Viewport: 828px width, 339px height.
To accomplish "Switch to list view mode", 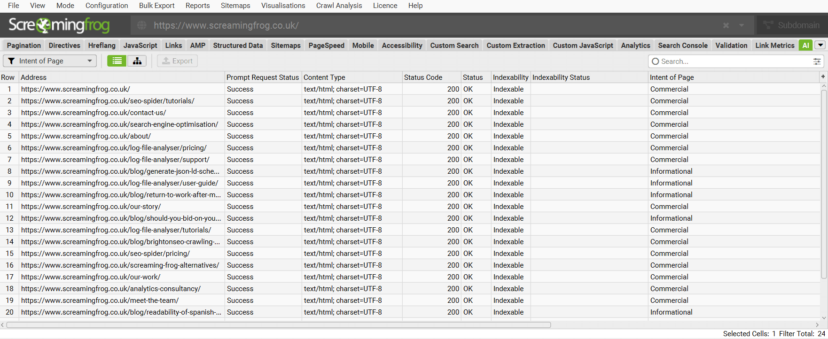I will [x=117, y=61].
